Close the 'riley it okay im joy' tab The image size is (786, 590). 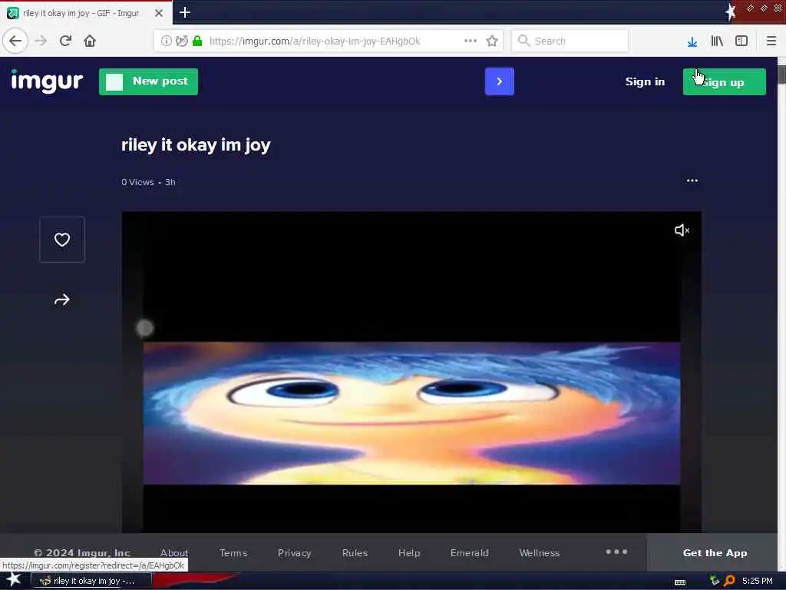pos(159,13)
